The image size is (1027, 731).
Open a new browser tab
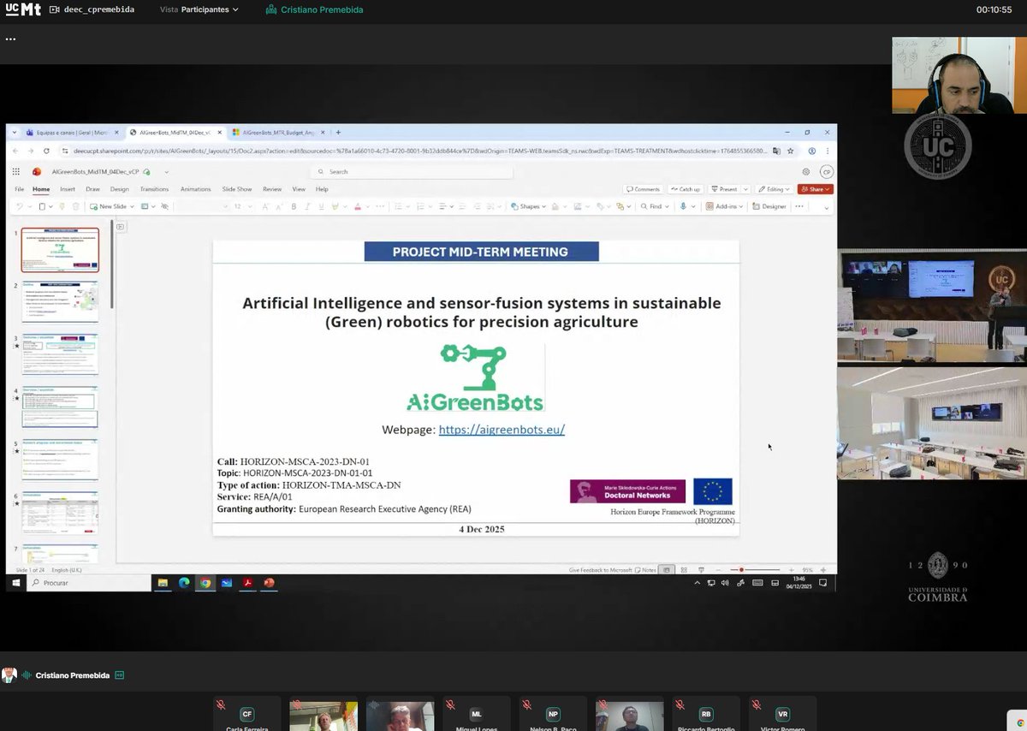[338, 133]
